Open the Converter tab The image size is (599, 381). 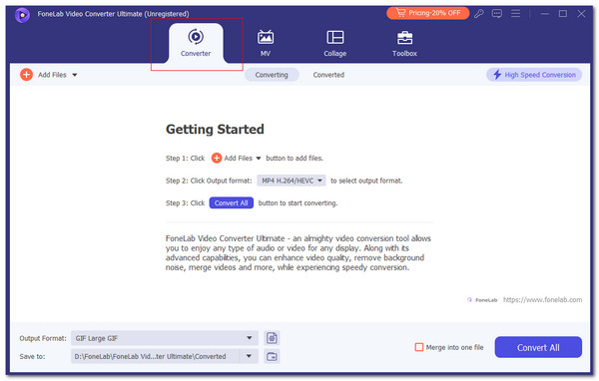(x=196, y=43)
